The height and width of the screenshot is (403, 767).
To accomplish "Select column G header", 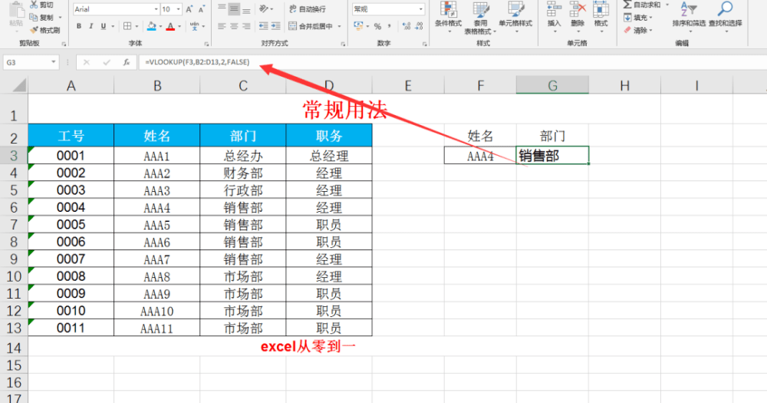I will pos(552,86).
